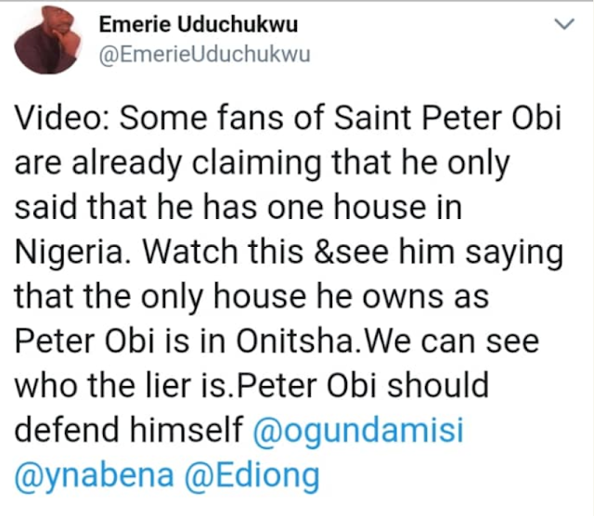Click "the only house he owns" line
This screenshot has height=516, width=594.
coord(266,297)
